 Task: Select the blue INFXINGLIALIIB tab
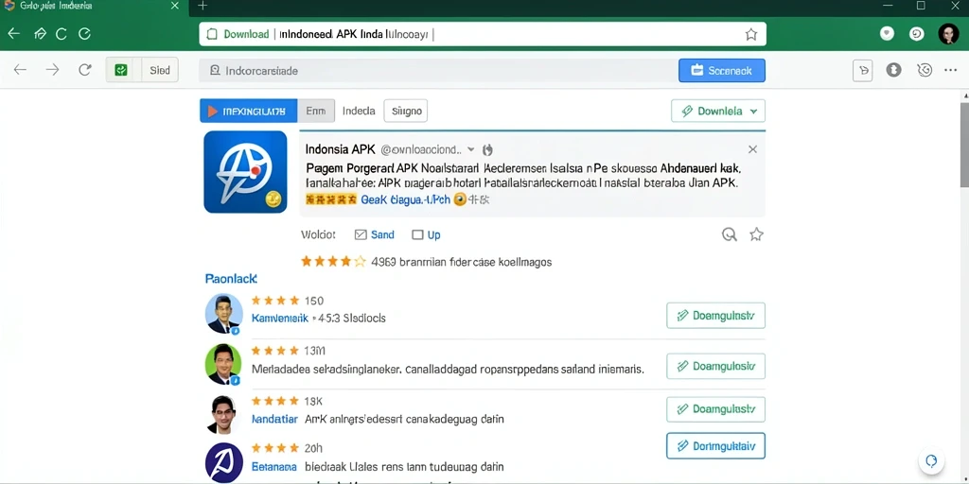249,112
